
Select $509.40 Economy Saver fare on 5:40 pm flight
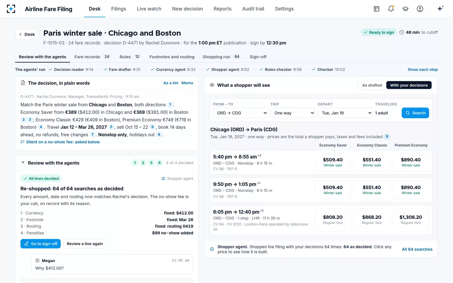[333, 162]
